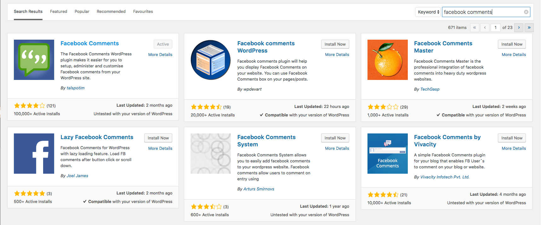Click the Lazy Facebook Comments logo icon
This screenshot has width=541, height=225.
[x=34, y=154]
